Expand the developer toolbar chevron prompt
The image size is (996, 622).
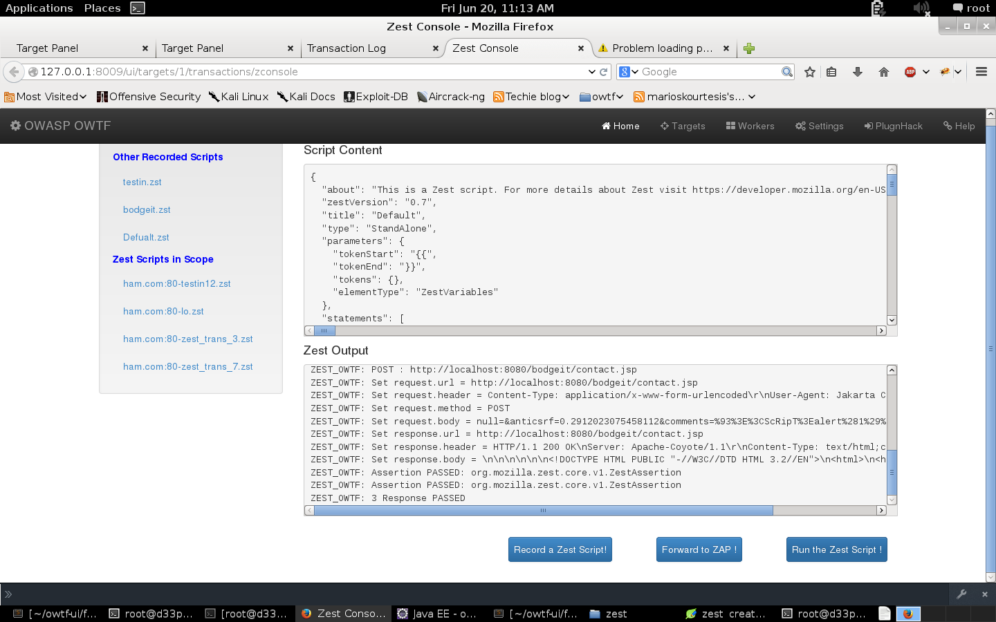click(8, 594)
